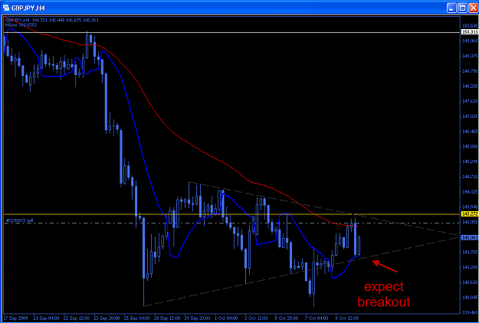Click the 147.620 price axis label
Viewport: 479px width, 323px height.
click(x=470, y=101)
